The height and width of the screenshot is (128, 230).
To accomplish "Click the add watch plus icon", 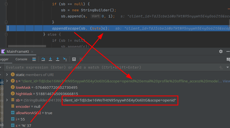I will point(221,67).
